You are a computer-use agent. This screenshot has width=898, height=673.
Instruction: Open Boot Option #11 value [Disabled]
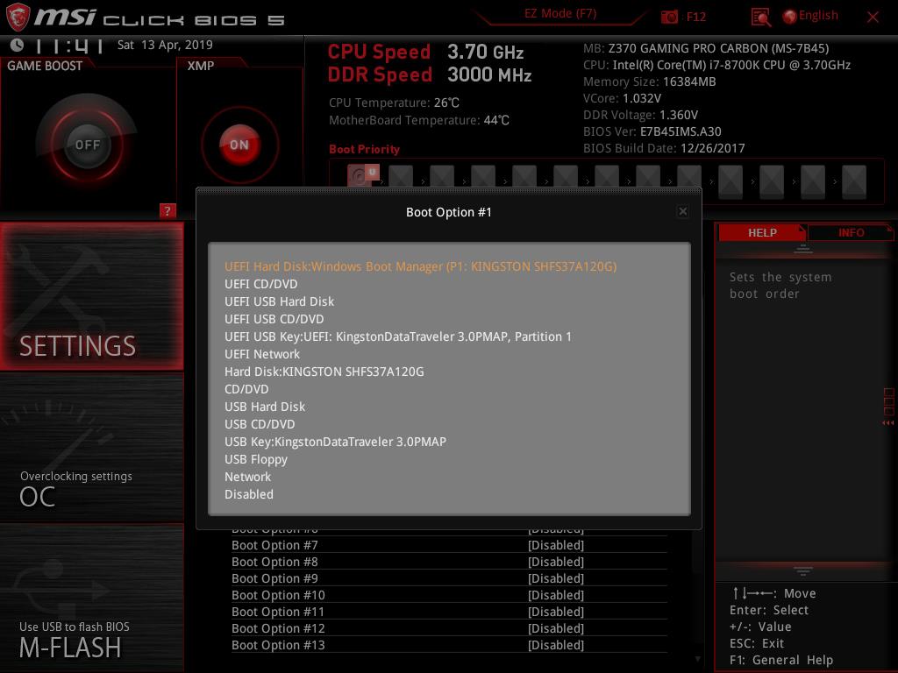(555, 612)
